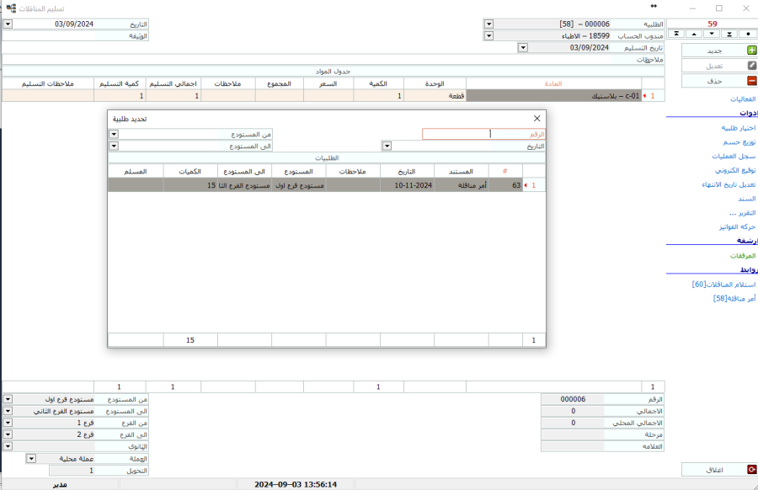The width and height of the screenshot is (758, 490).
Task: Open the الطلبيه dropdown arrow
Action: 488,24
